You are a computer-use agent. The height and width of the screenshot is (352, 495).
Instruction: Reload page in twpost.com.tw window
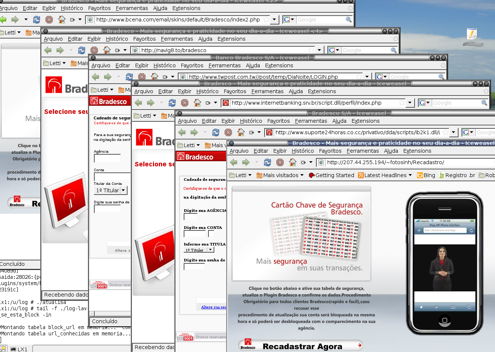(x=129, y=77)
